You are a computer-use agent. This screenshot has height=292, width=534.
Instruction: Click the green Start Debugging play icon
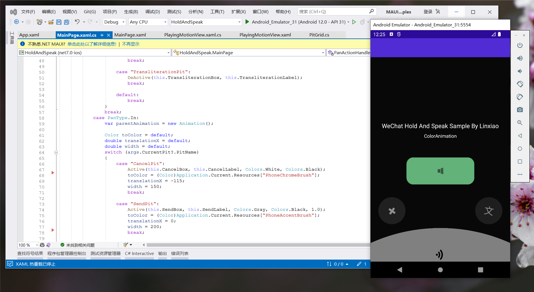click(x=247, y=22)
